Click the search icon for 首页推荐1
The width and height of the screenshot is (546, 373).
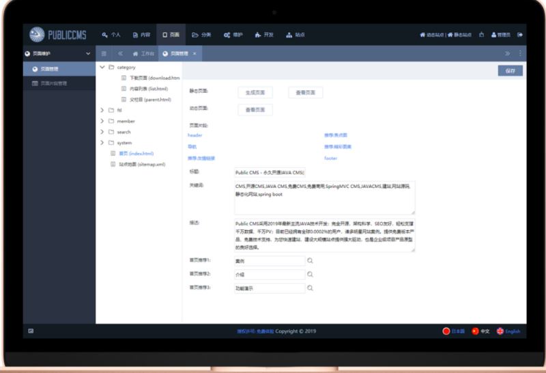(310, 261)
